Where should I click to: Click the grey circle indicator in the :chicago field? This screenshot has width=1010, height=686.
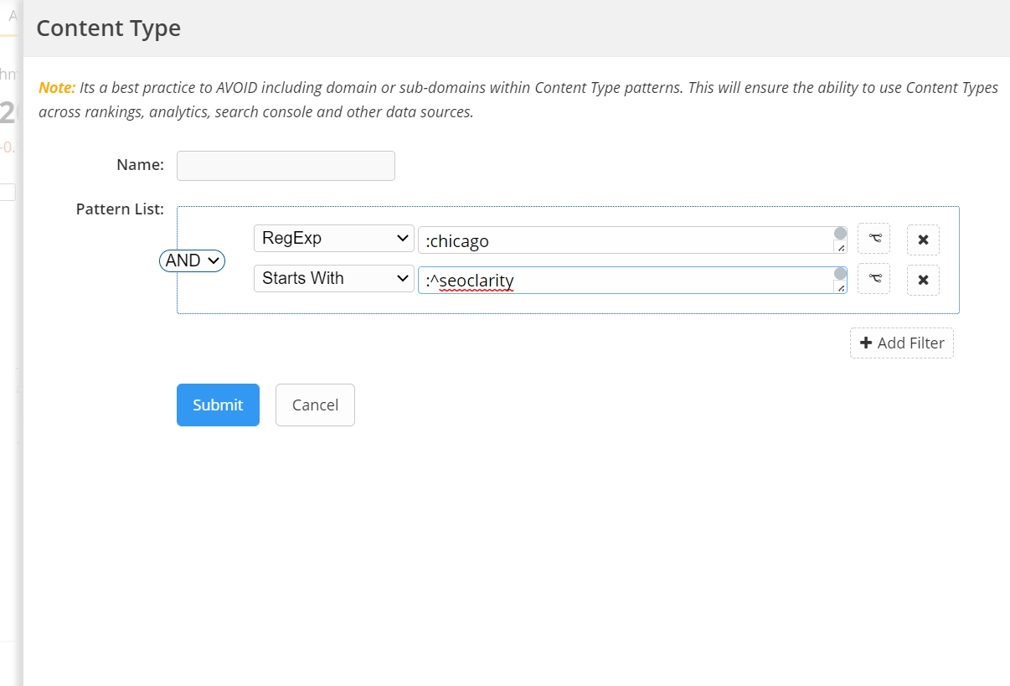coord(840,233)
